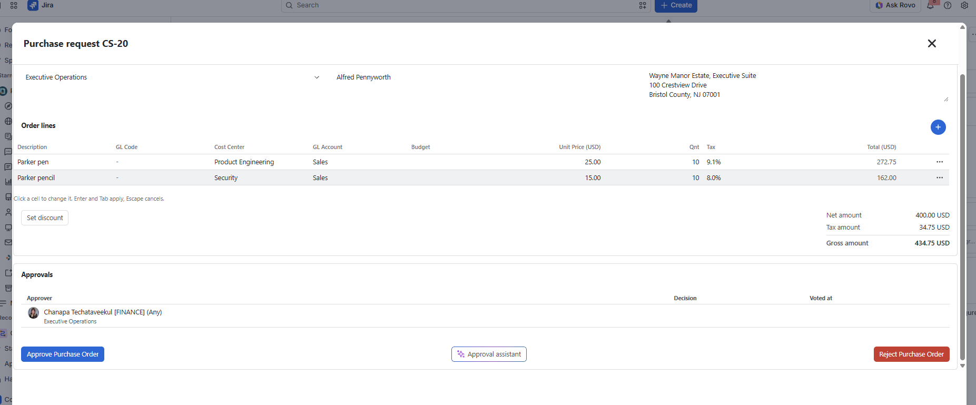The width and height of the screenshot is (976, 405).
Task: Click the dialog's vertical scrollbar
Action: (962, 216)
